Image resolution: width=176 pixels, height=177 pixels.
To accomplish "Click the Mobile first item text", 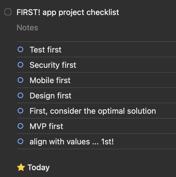I will click(50, 81).
